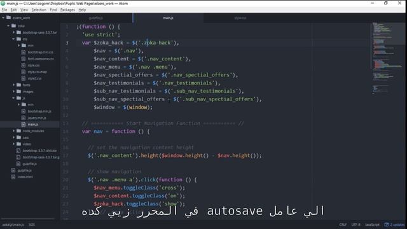
Task: Open the File menu
Action: 4,10
